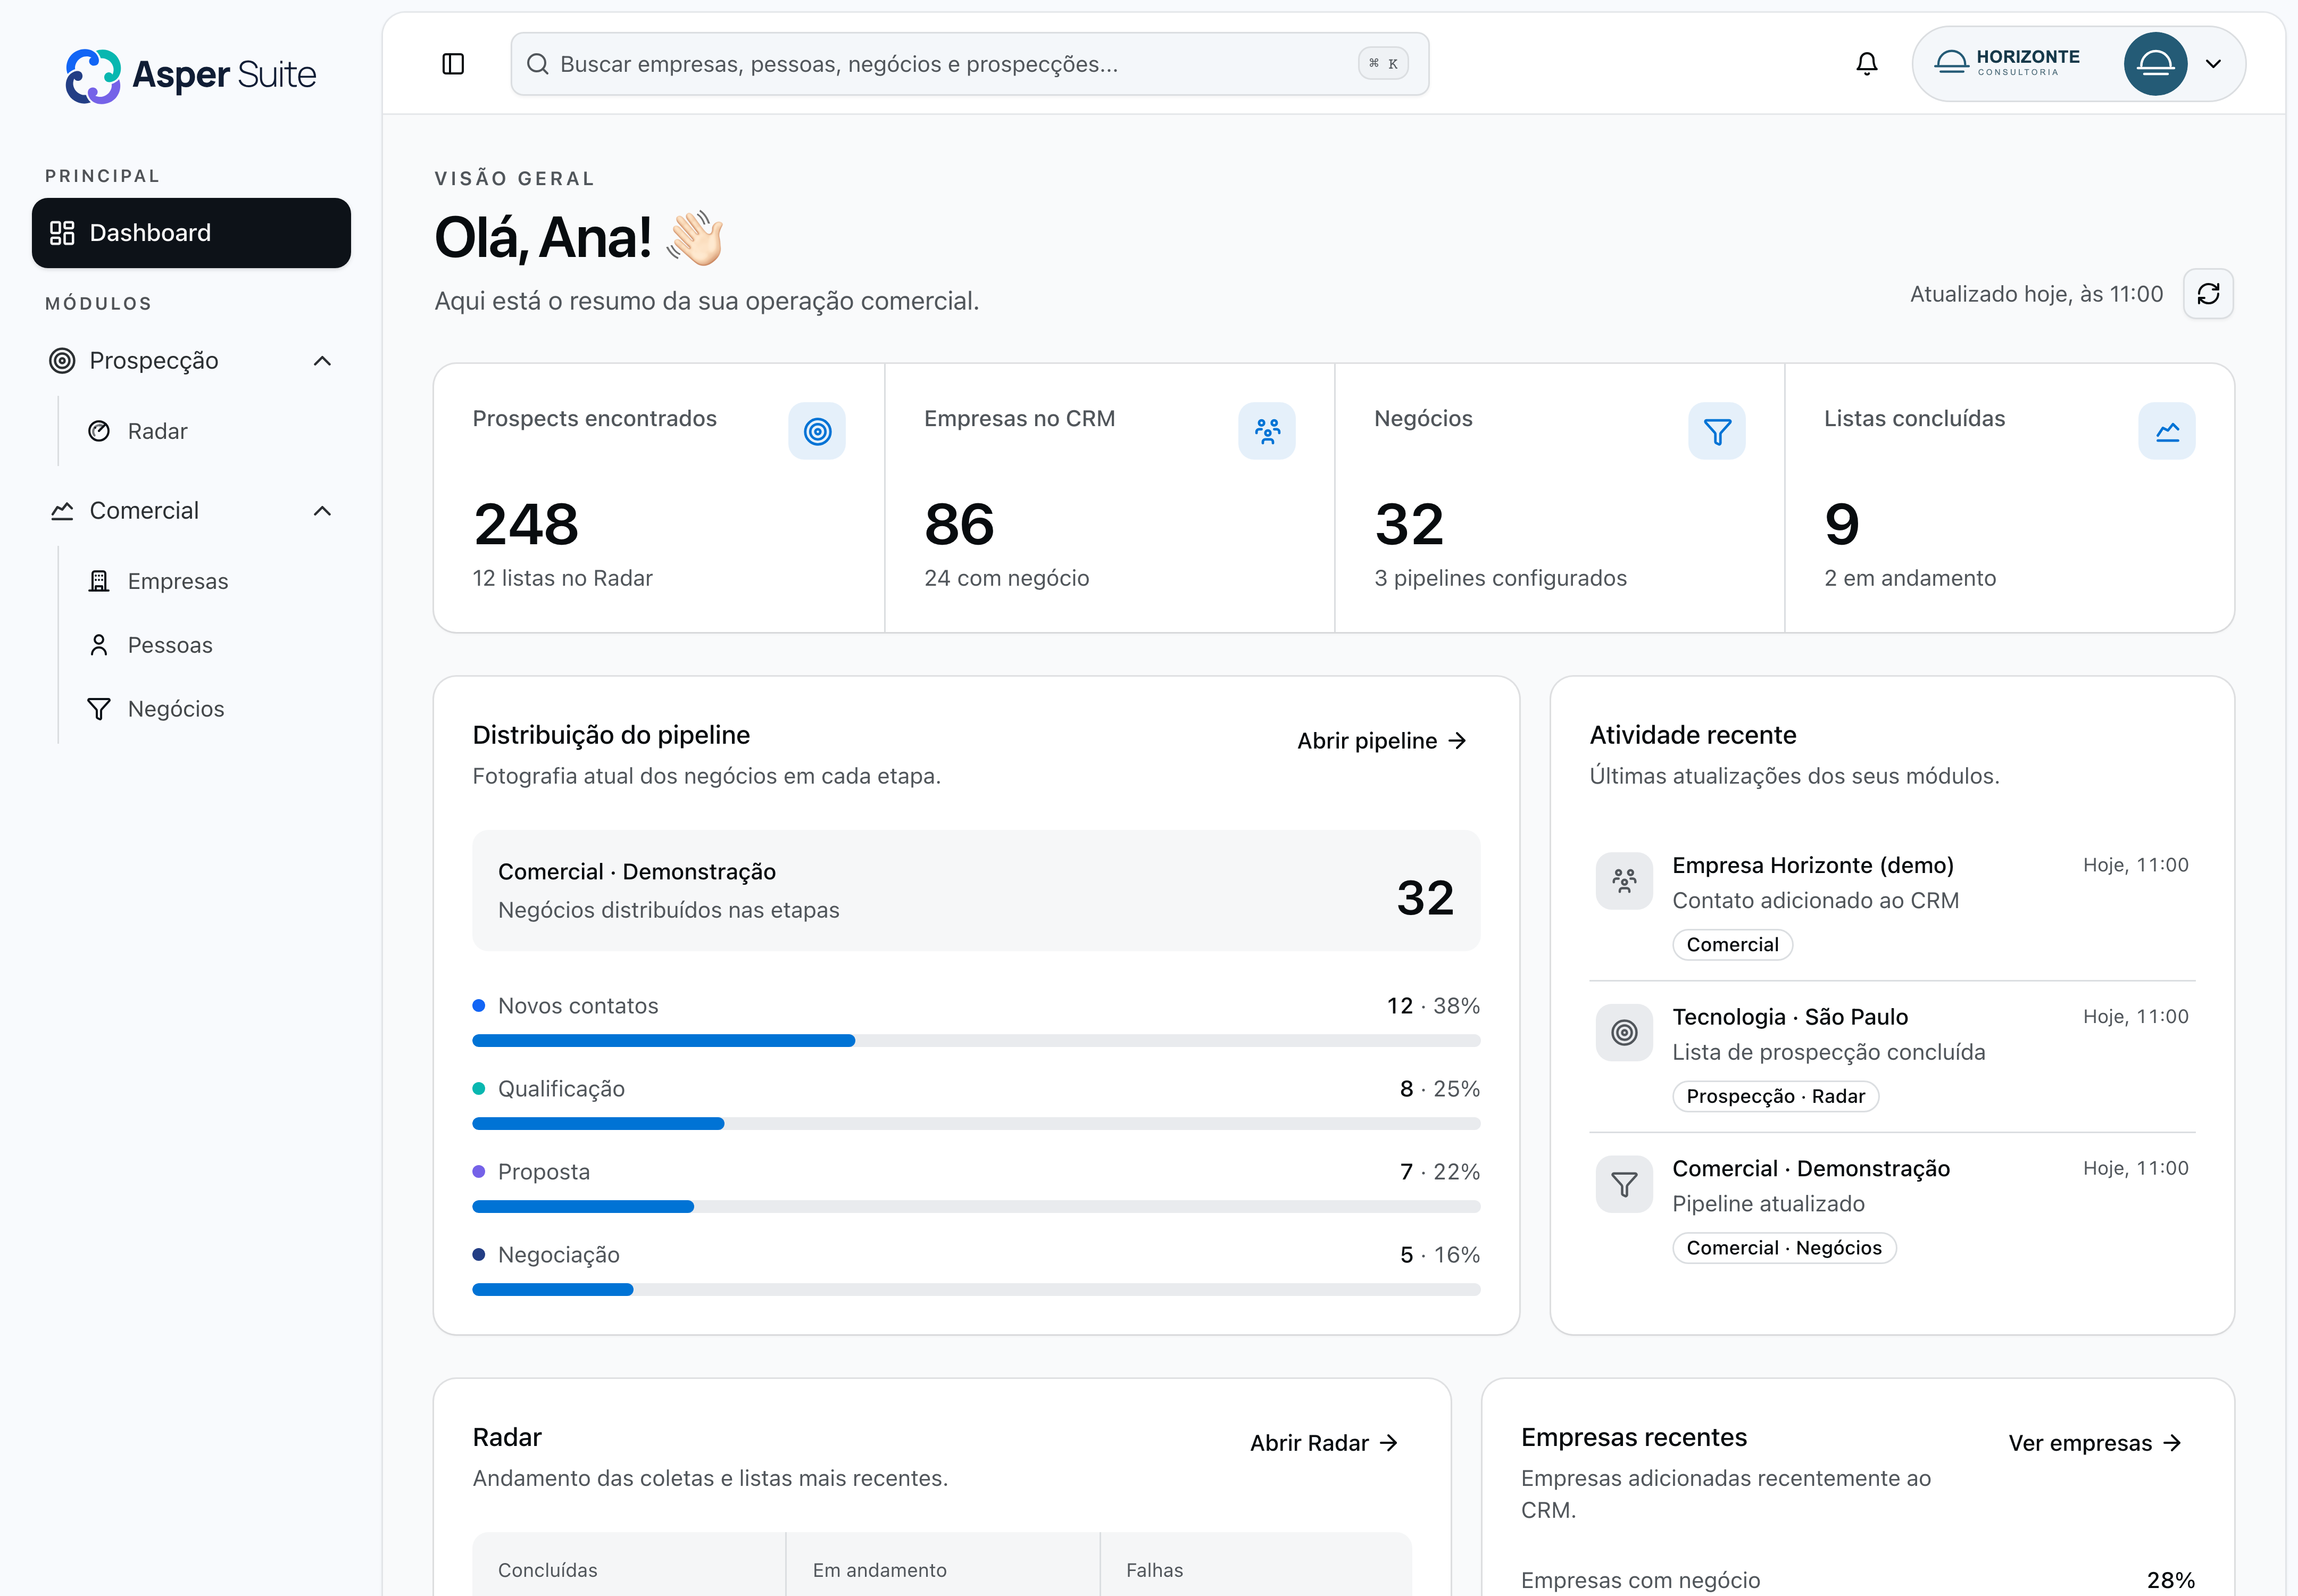Click the 'Atualizado hoje, às 11:00' text

coord(2036,295)
